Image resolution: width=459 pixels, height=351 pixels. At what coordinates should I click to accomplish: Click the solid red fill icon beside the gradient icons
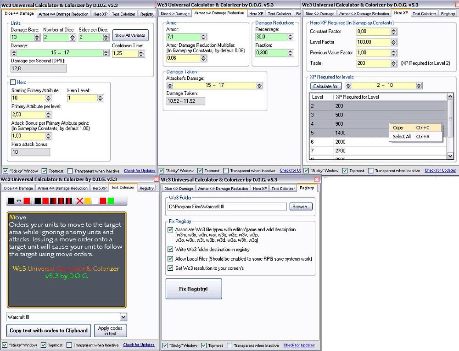click(x=45, y=201)
